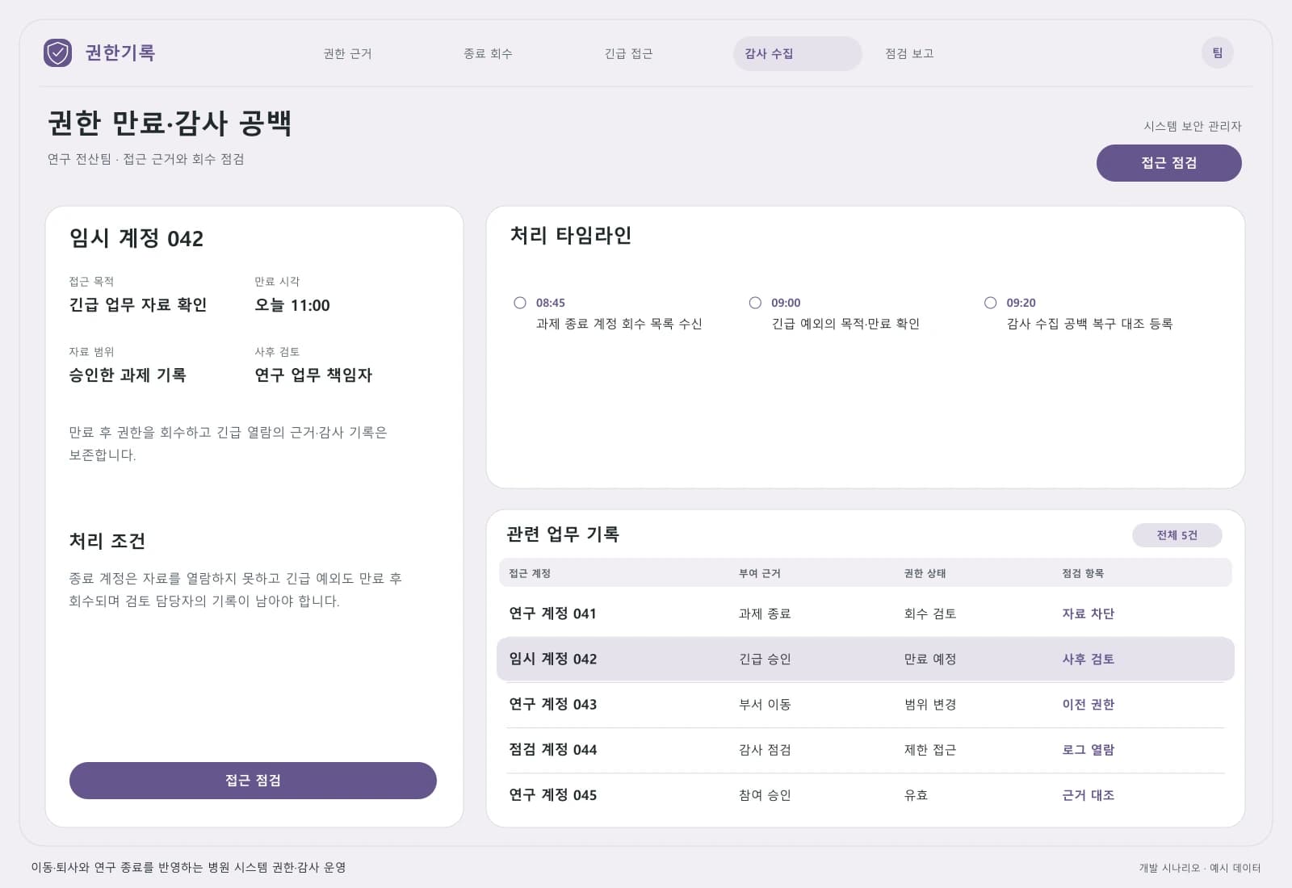Go to the 긴급 접근 tab
The width and height of the screenshot is (1292, 888).
628,53
